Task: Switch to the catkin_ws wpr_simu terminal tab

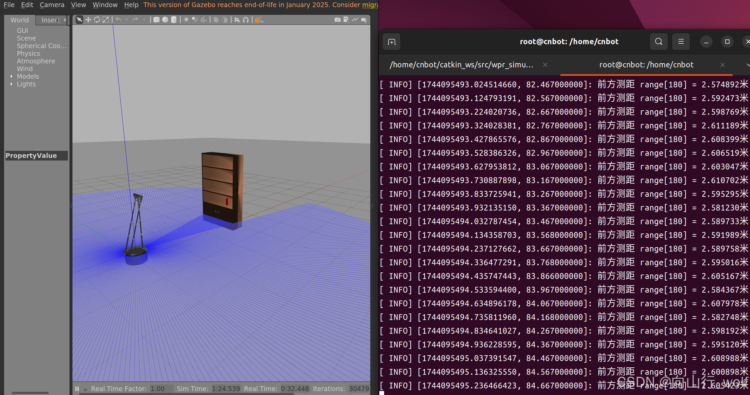Action: click(461, 65)
